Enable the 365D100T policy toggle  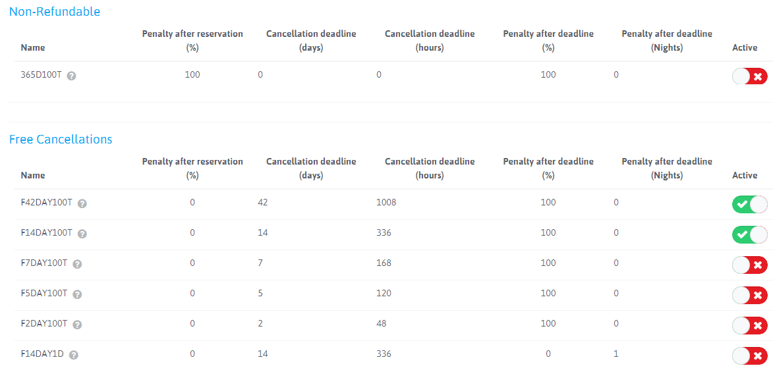click(749, 76)
